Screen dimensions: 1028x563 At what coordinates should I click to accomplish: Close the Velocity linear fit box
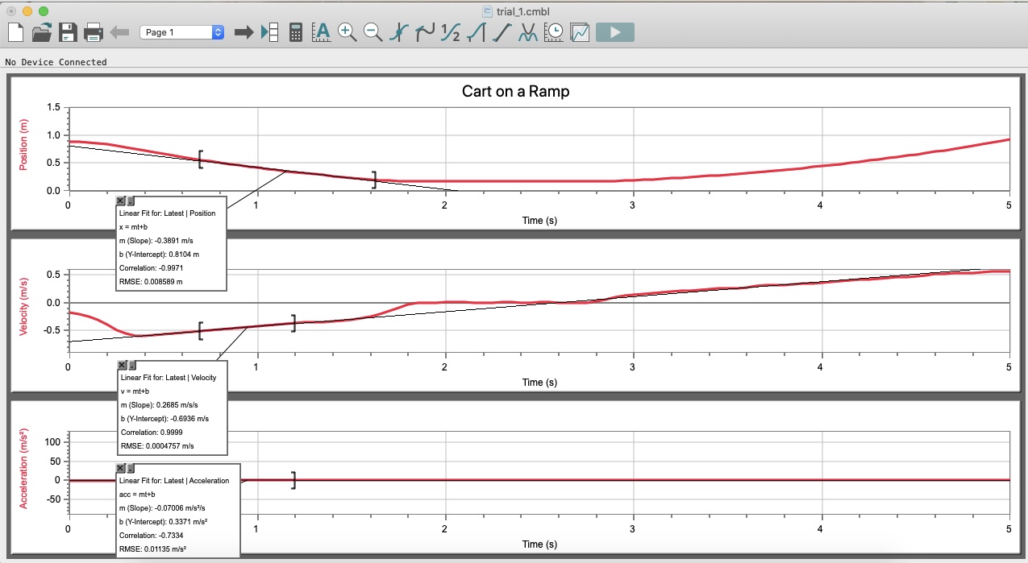[122, 366]
